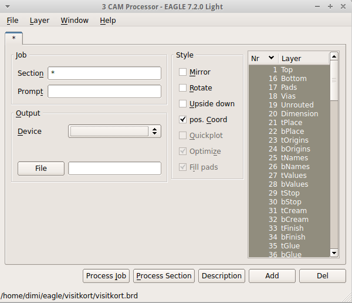
Task: Toggle the Quickplot checkbox
Action: [x=182, y=136]
